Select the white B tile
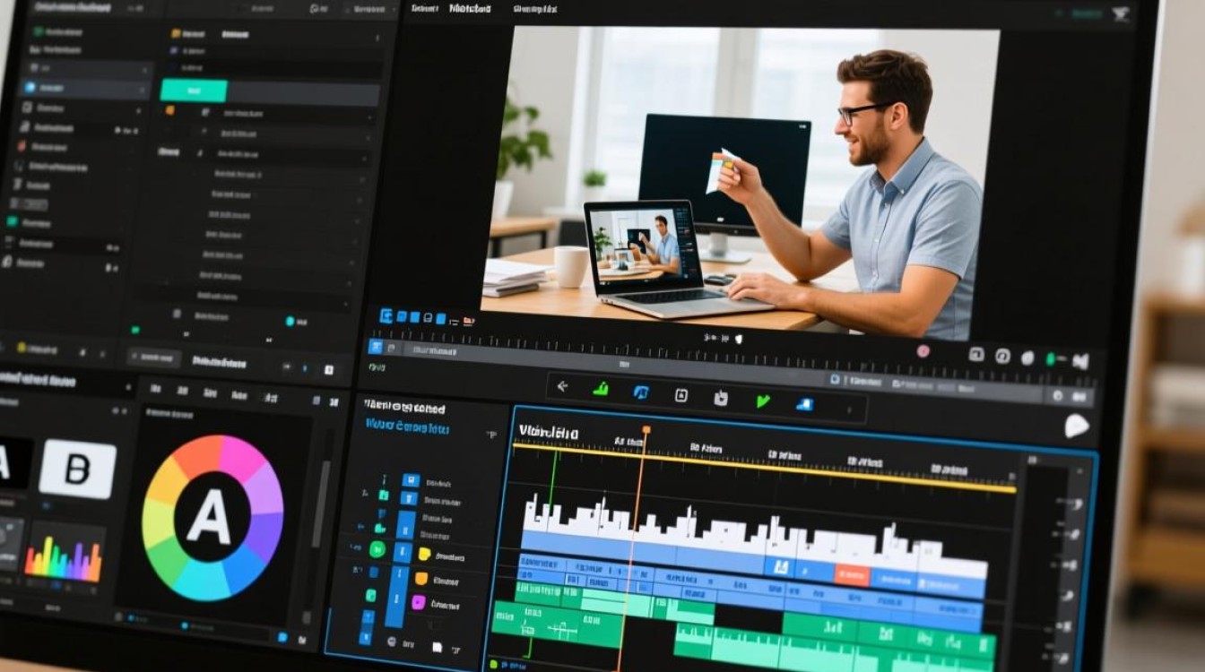 (x=77, y=469)
